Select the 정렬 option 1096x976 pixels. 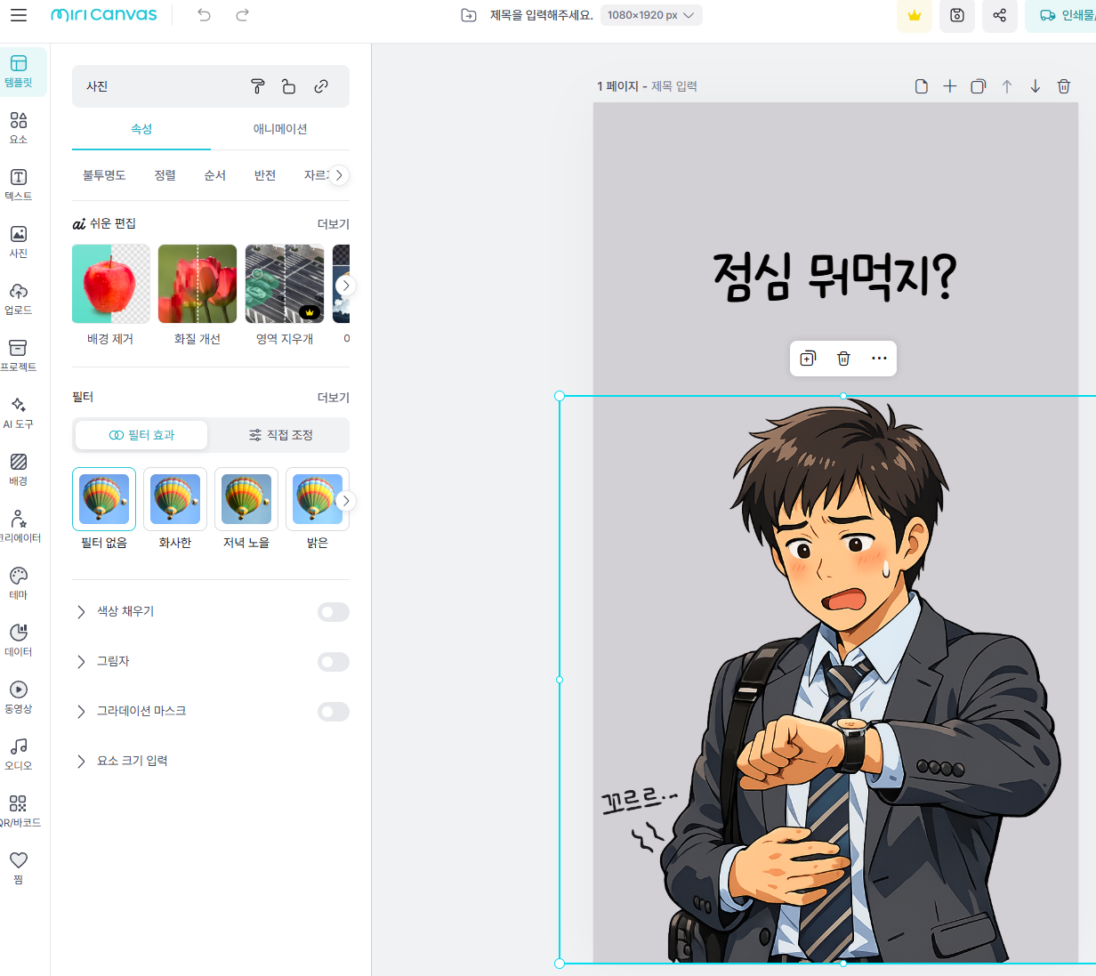pos(165,175)
